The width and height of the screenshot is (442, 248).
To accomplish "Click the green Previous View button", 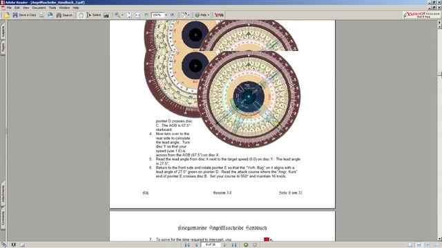I will [246, 245].
